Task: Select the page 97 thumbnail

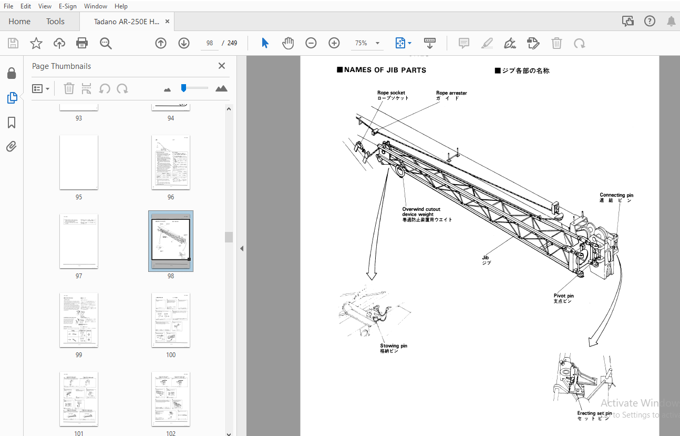Action: click(x=79, y=241)
